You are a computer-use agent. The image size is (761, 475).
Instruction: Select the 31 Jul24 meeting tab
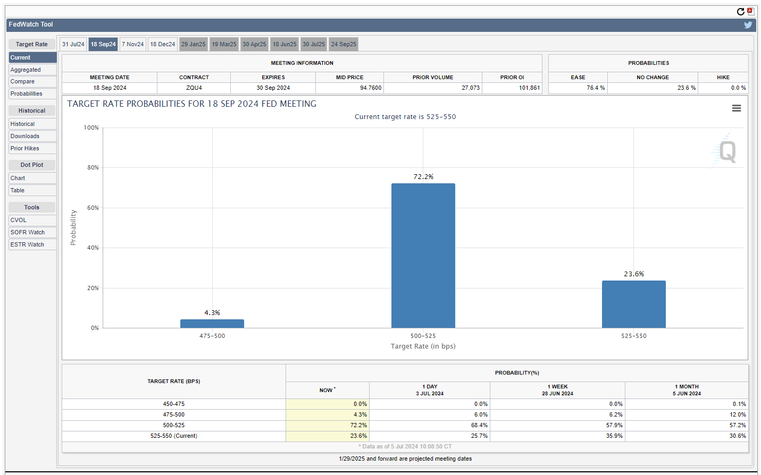73,45
